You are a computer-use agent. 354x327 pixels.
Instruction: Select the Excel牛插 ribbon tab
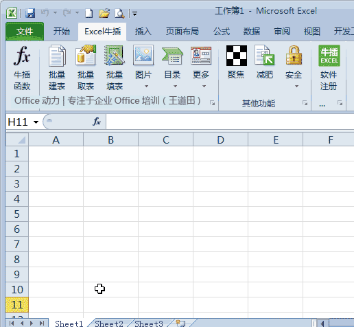point(102,32)
